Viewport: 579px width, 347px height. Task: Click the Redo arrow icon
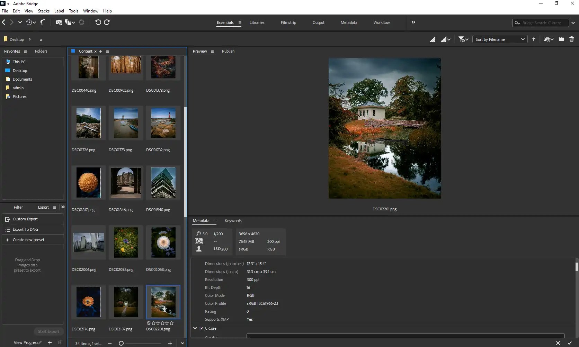click(x=107, y=22)
